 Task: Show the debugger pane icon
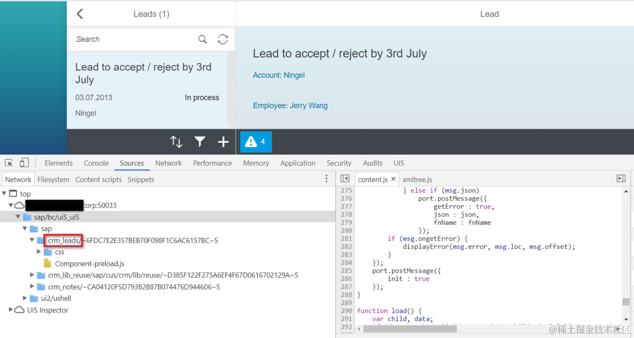tap(621, 179)
